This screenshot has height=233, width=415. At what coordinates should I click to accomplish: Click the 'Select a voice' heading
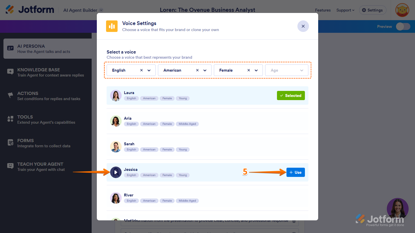pyautogui.click(x=121, y=52)
